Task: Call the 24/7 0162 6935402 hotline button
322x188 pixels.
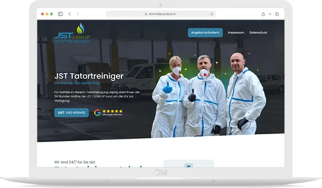Action: coord(71,113)
